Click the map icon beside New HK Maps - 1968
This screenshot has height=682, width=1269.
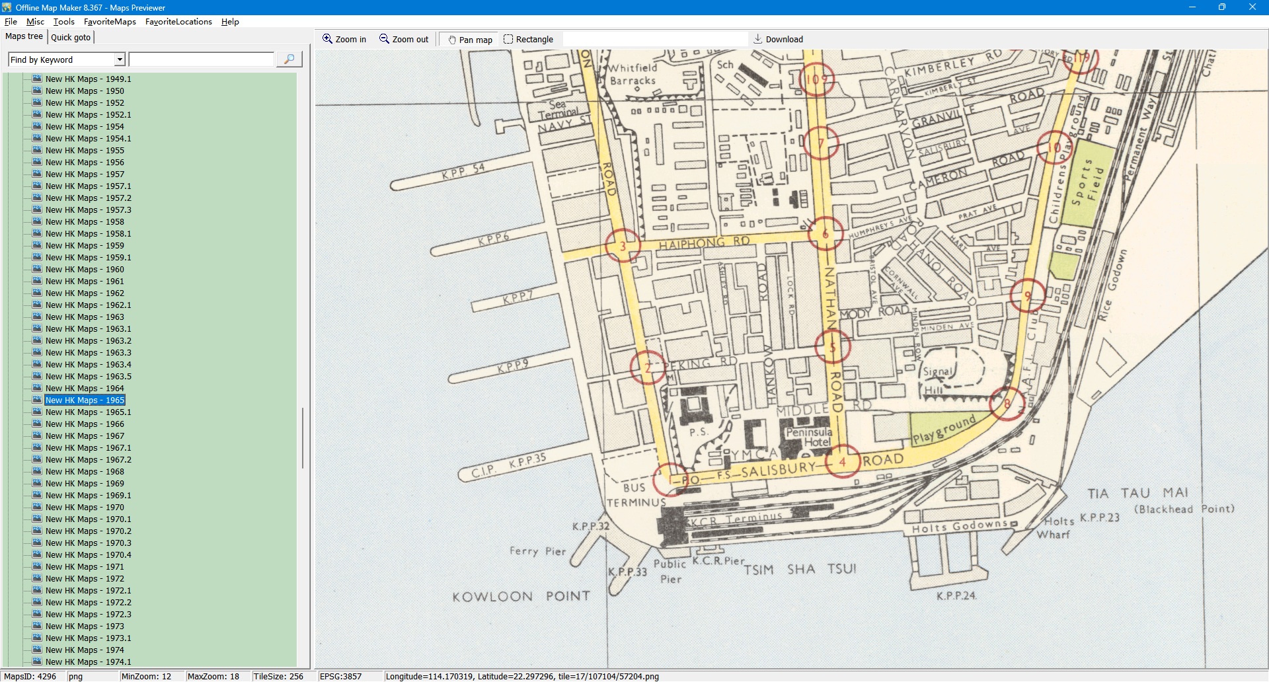[x=37, y=471]
